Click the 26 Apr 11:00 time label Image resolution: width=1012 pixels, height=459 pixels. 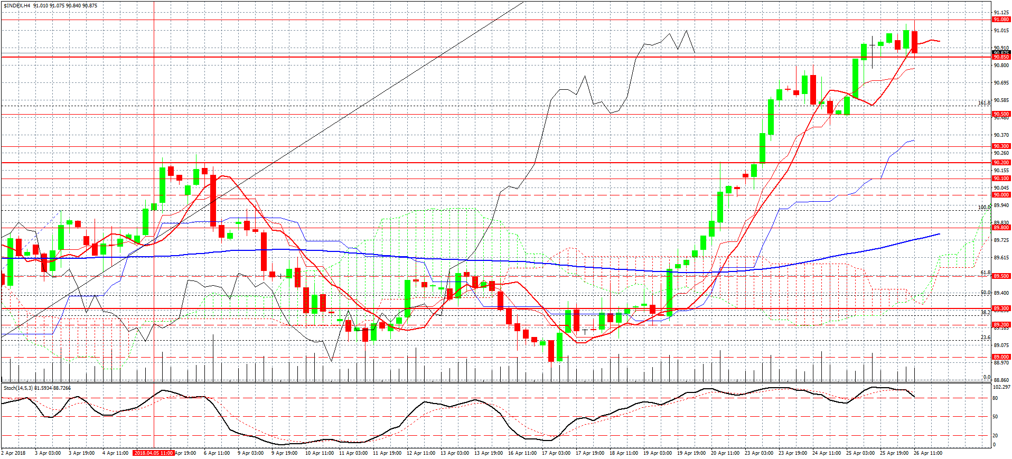(x=927, y=453)
